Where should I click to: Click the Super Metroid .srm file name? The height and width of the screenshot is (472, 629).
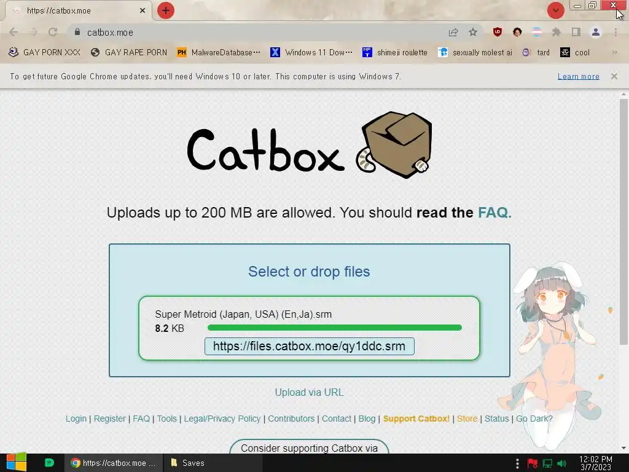point(243,314)
